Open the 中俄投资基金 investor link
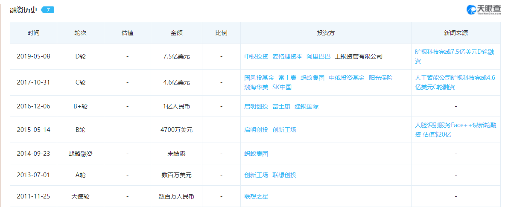This screenshot has height=213, width=511. (x=347, y=78)
